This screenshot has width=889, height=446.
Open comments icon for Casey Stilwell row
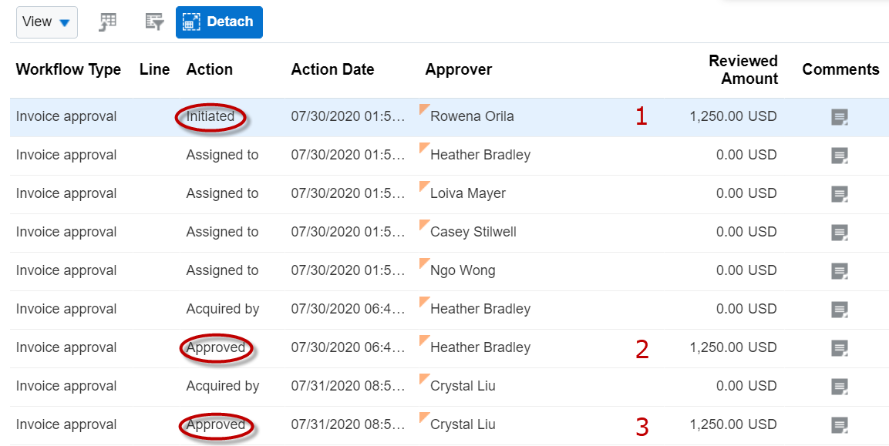840,233
